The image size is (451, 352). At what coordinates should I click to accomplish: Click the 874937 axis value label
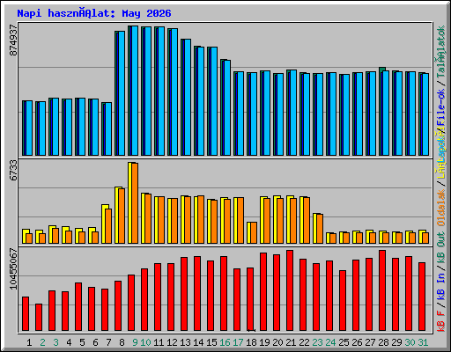coord(13,40)
